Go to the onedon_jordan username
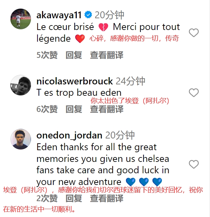 [69, 135]
